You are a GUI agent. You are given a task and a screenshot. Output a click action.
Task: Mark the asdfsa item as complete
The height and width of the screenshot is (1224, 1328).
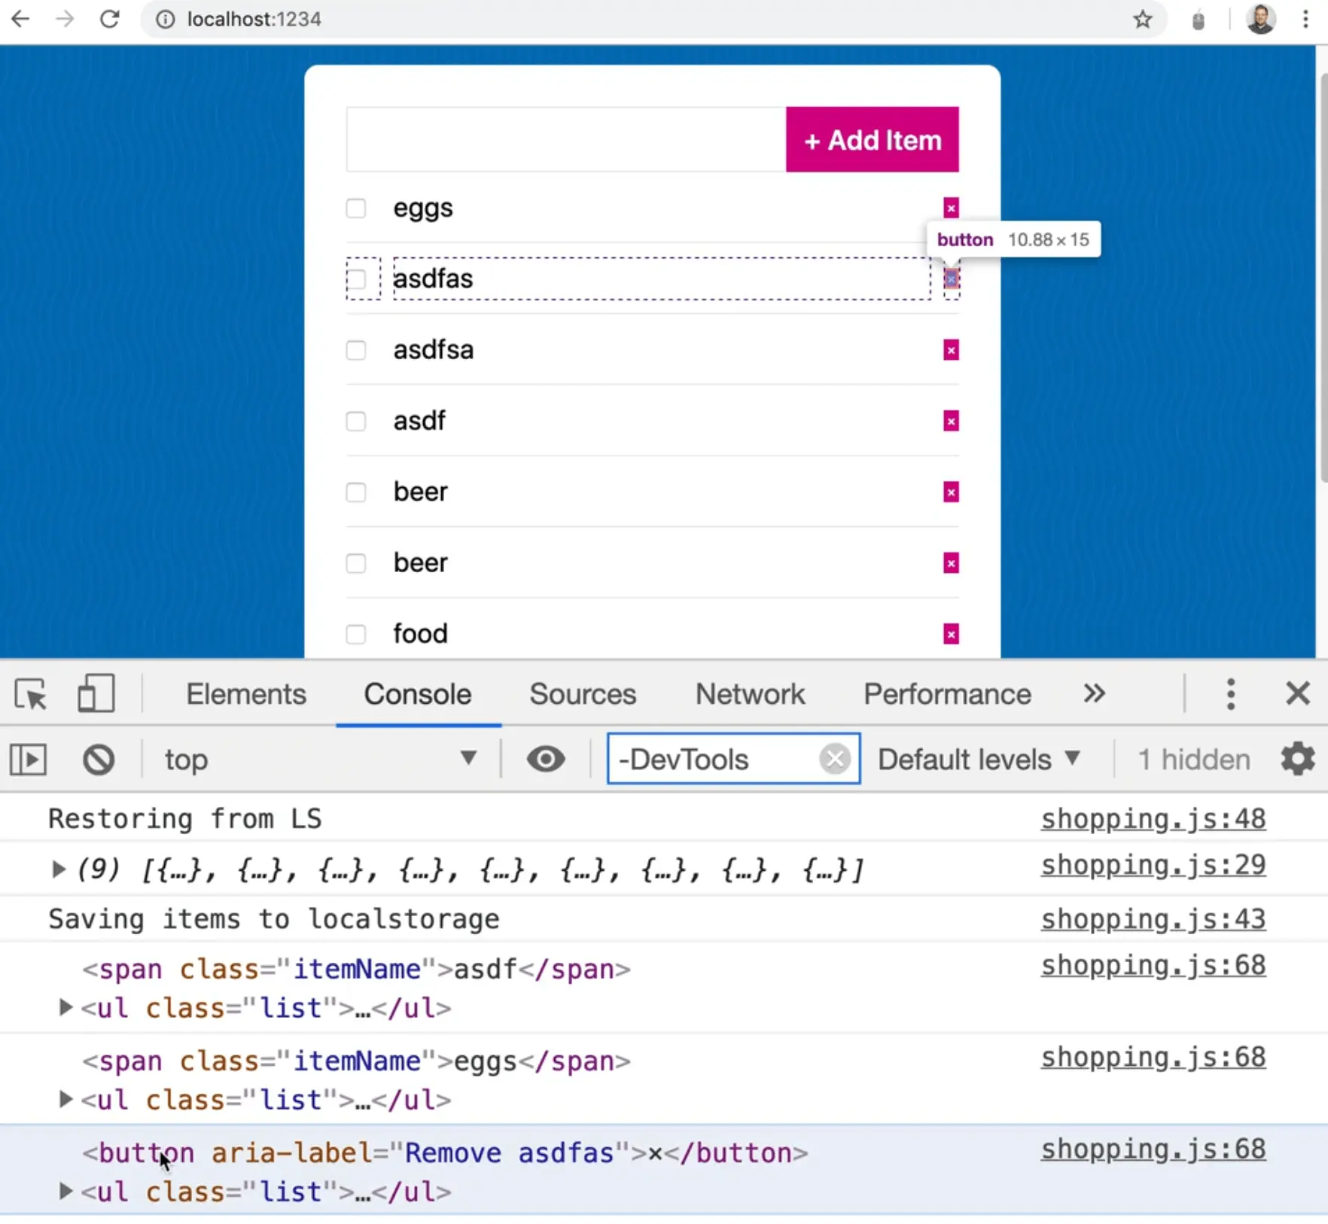tap(356, 351)
